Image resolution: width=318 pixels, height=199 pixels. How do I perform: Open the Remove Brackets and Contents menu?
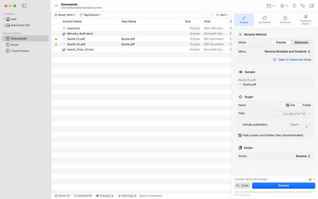click(x=287, y=52)
